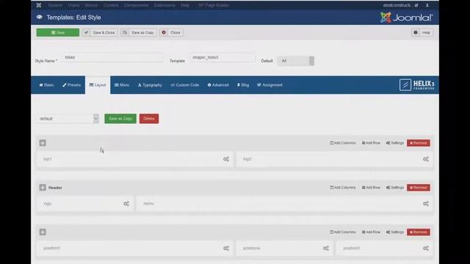The height and width of the screenshot is (264, 470).
Task: Add Row after top1 row
Action: click(x=371, y=143)
